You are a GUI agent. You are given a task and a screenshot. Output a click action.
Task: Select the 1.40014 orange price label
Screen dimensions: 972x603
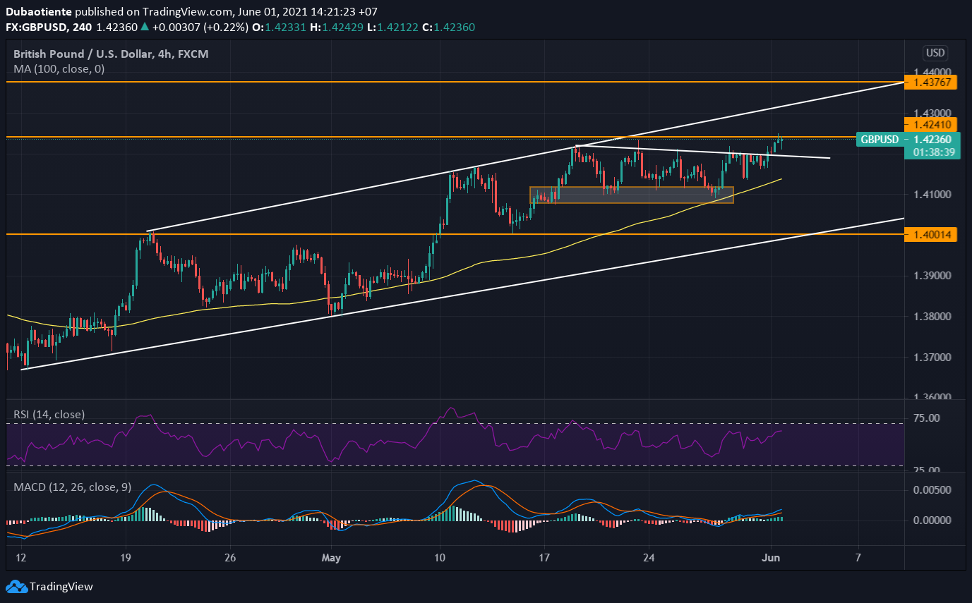[x=930, y=234]
